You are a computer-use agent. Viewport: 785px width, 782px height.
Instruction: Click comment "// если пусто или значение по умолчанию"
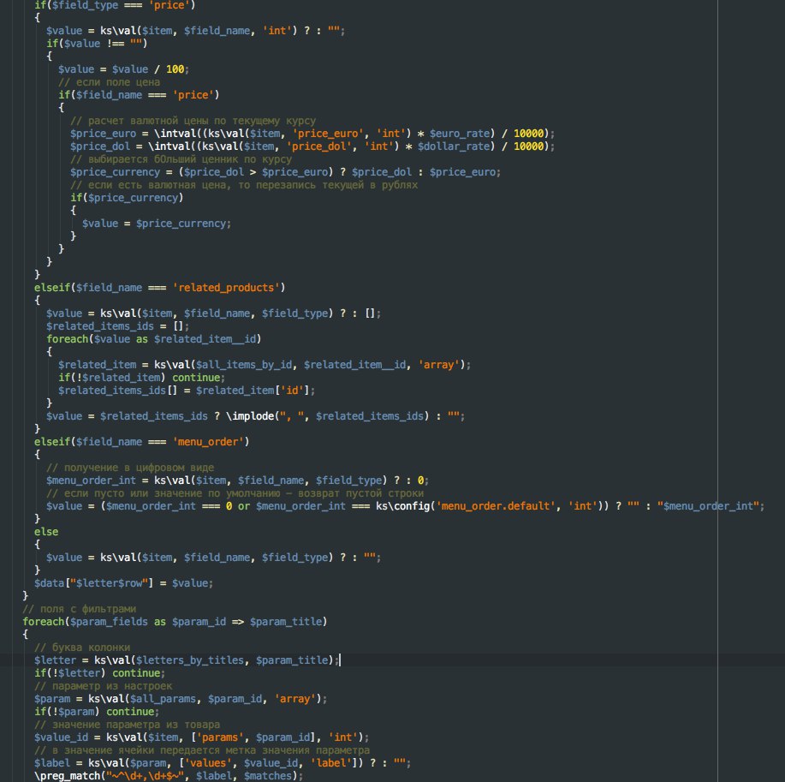pyautogui.click(x=235, y=493)
